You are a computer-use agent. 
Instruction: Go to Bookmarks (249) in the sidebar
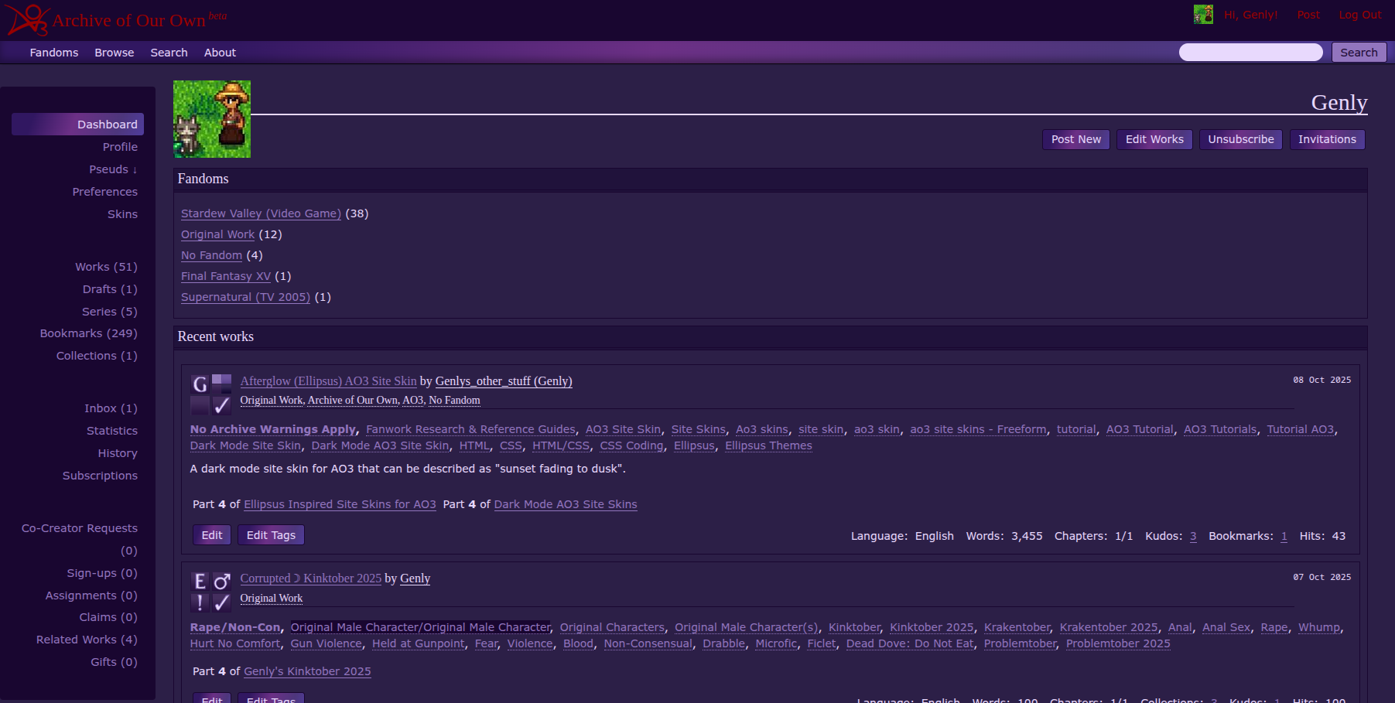(88, 333)
